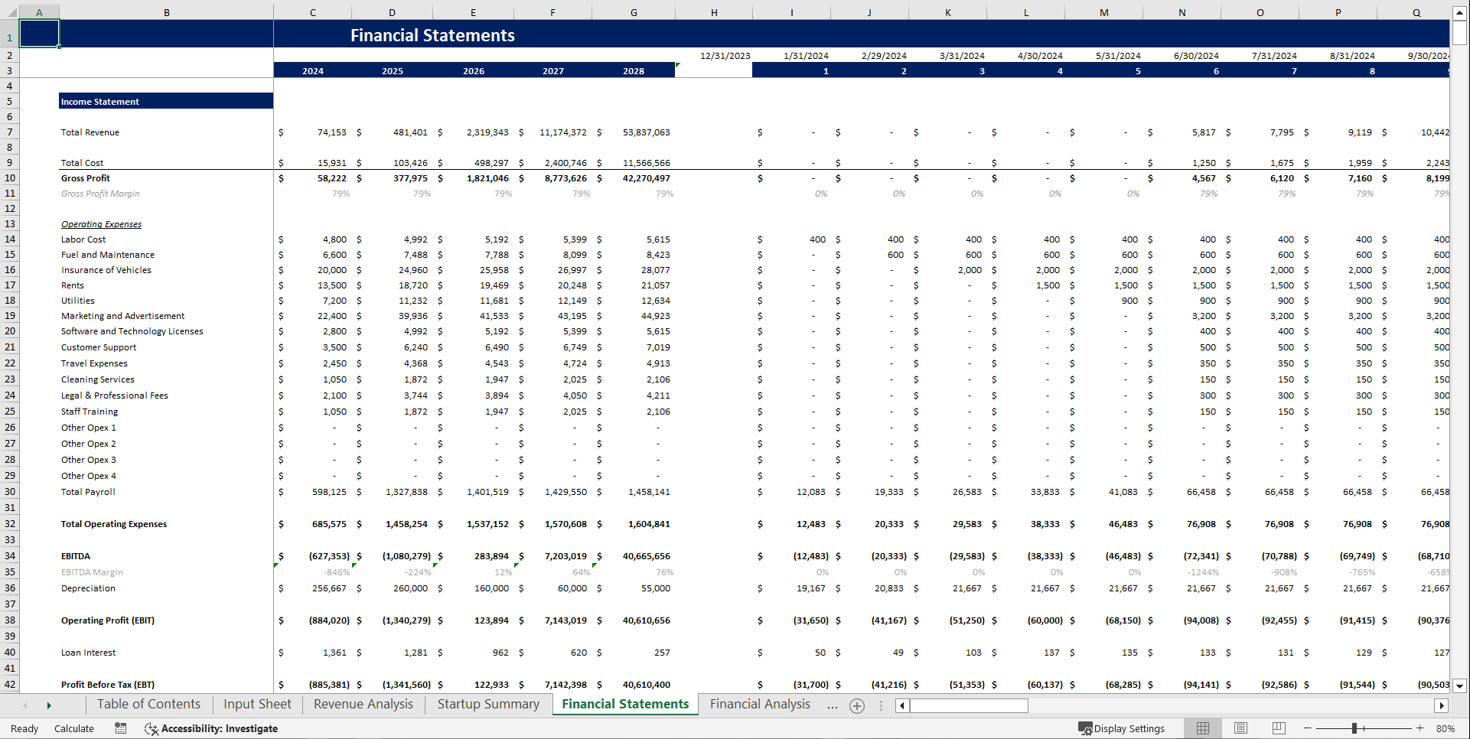
Task: Add a new worksheet with the plus icon
Action: coord(857,705)
